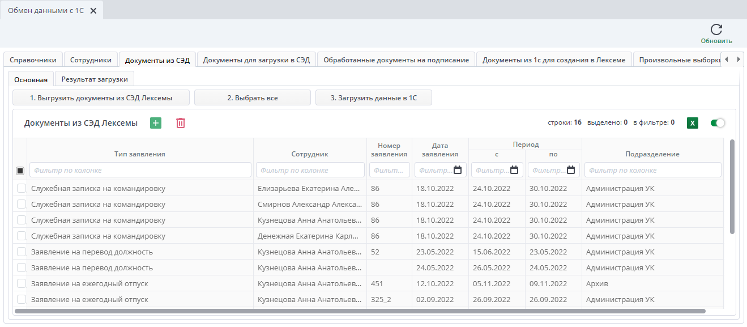Click the horizontal scrollbar under the table
Viewport: 747px width, 327px height.
(360, 311)
